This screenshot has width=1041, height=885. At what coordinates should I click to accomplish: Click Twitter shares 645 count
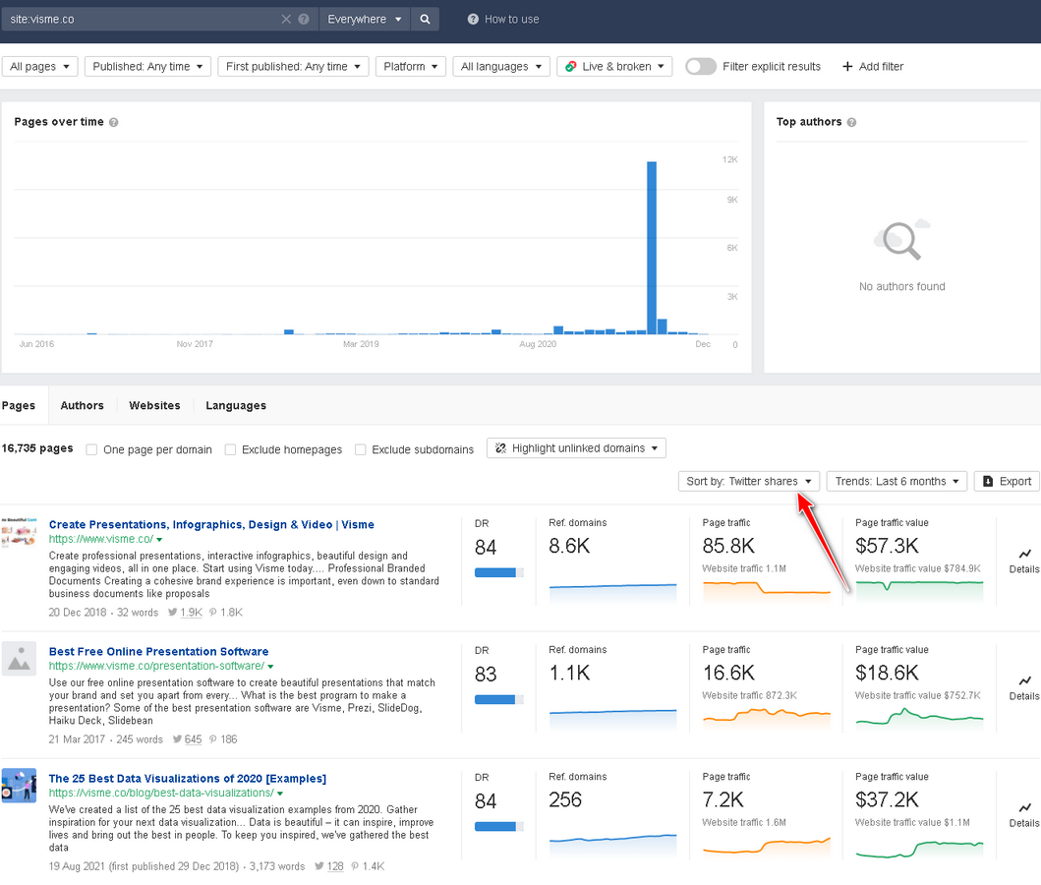tap(193, 738)
